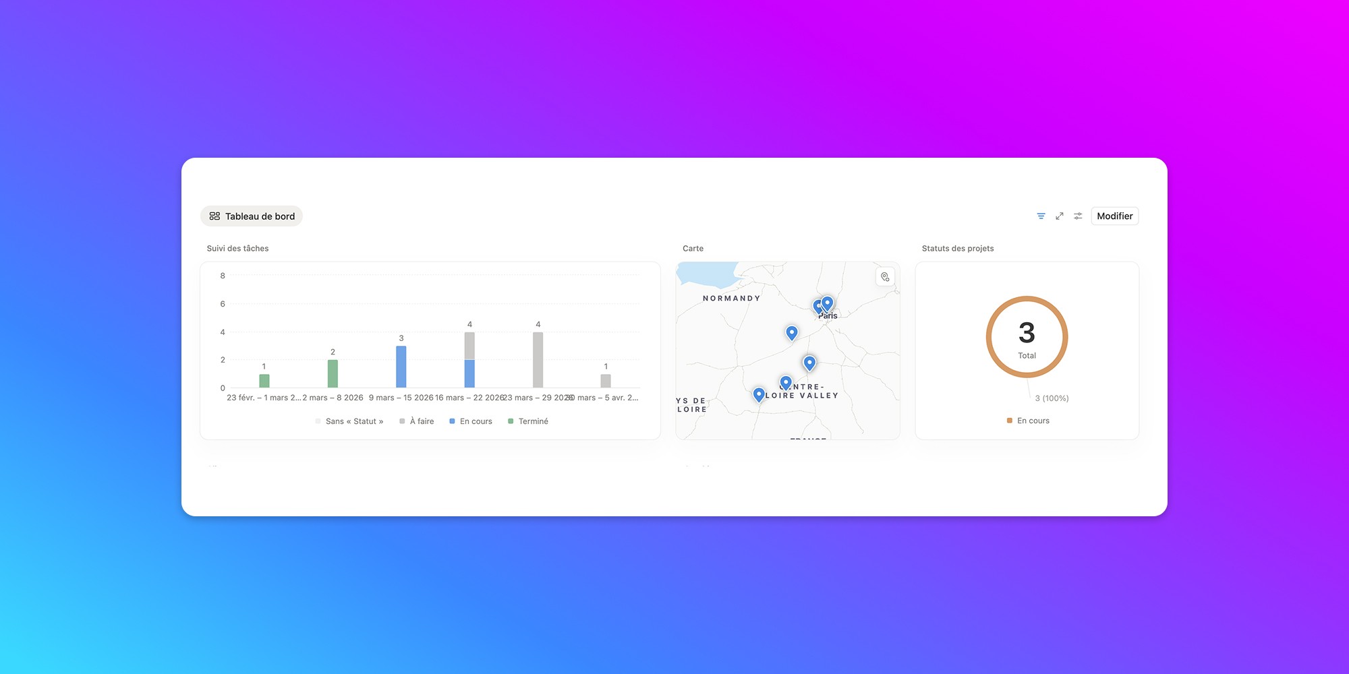Switch to the "Tableau de bord" view
Viewport: 1349px width, 674px height.
coord(260,216)
